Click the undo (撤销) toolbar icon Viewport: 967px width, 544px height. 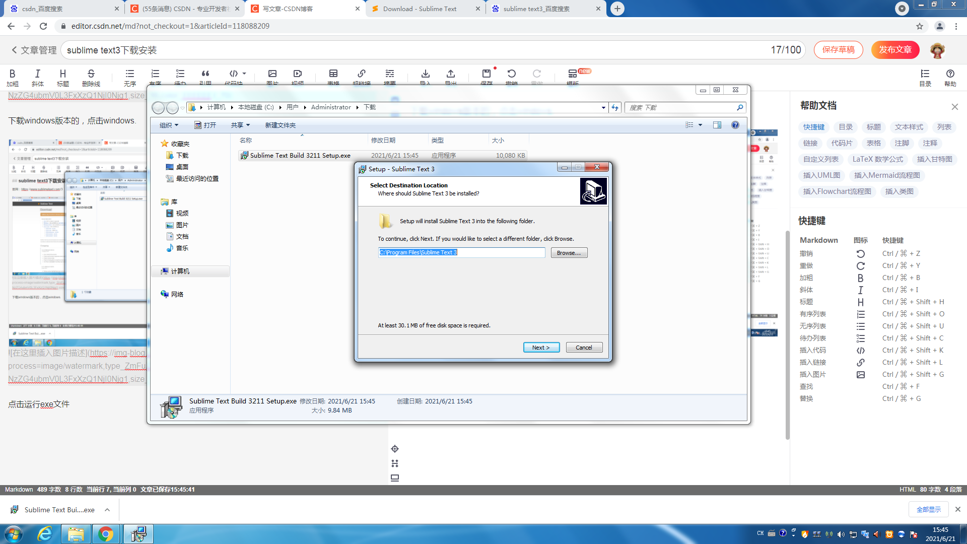(x=511, y=74)
